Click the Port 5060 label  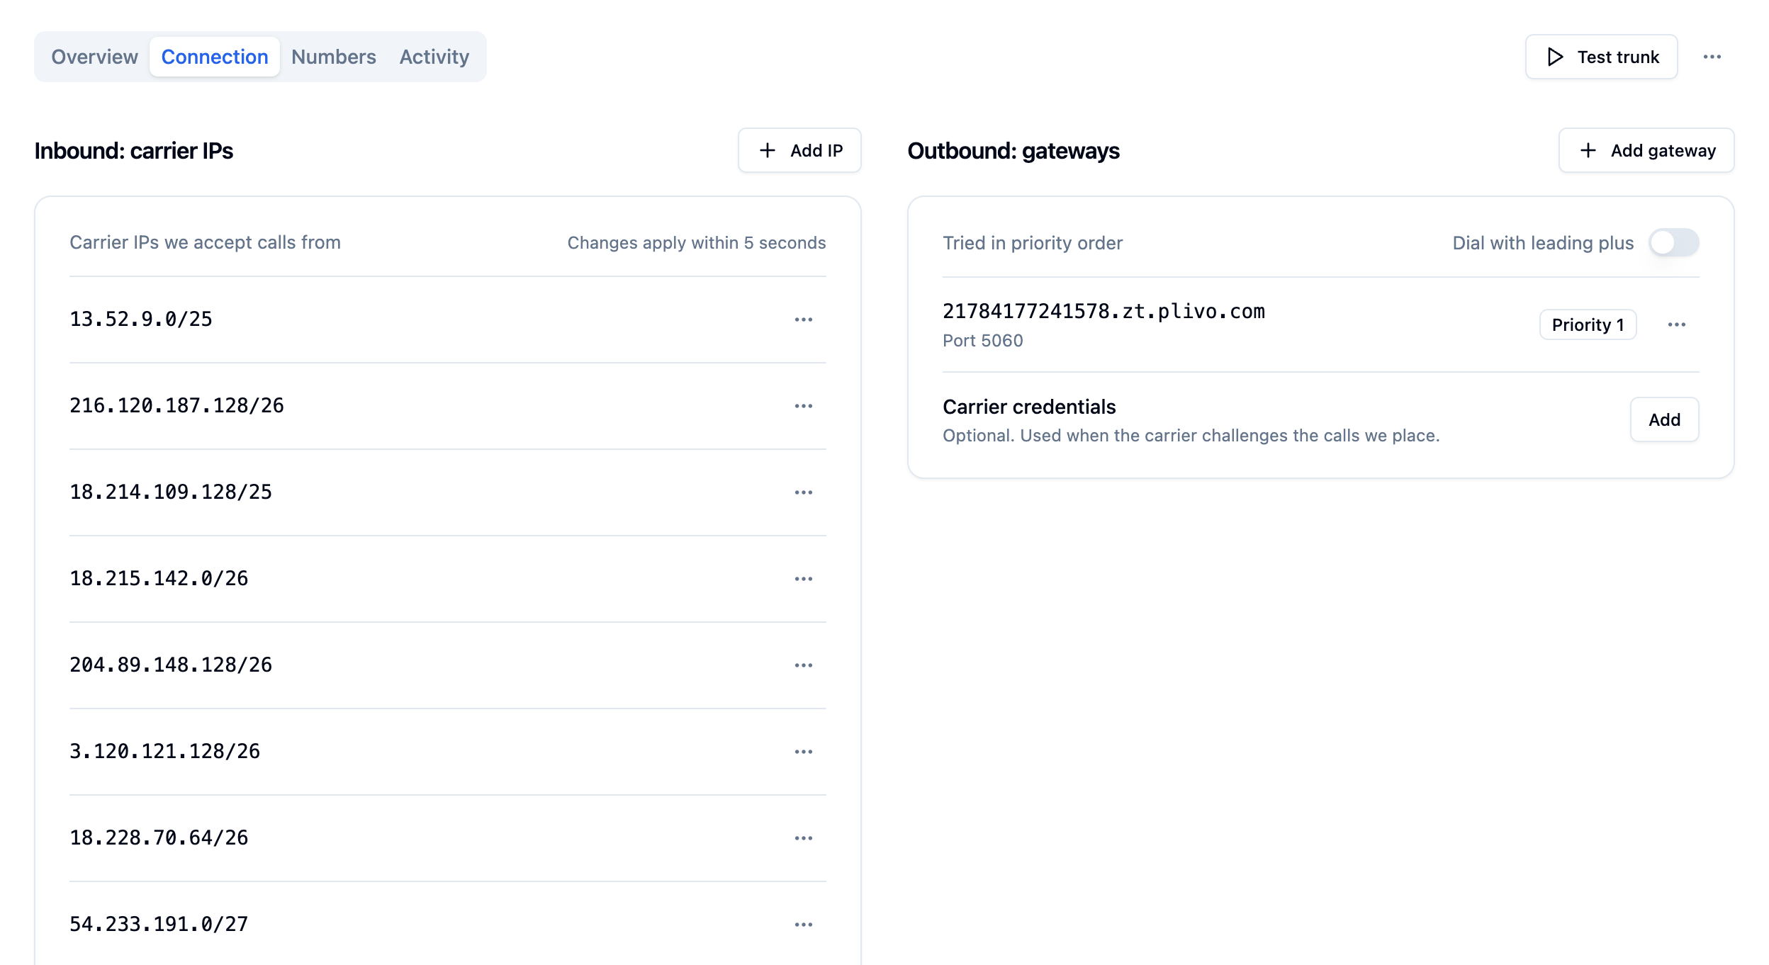tap(982, 341)
